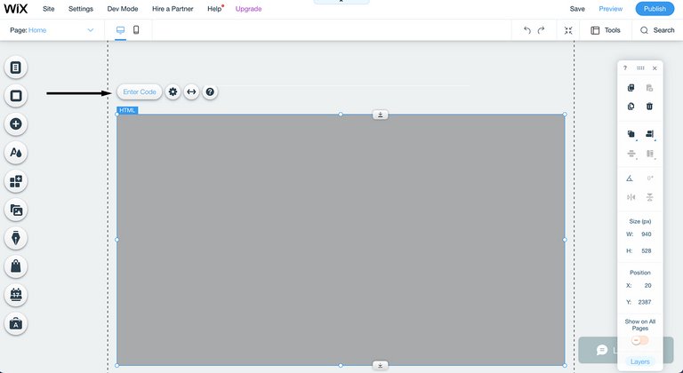Redo the last action
The image size is (683, 373).
coord(541,30)
